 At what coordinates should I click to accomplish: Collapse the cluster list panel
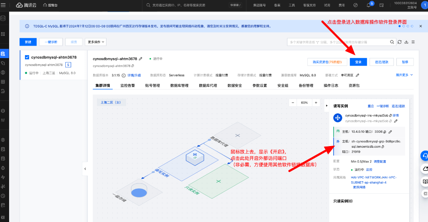pyautogui.click(x=85, y=169)
